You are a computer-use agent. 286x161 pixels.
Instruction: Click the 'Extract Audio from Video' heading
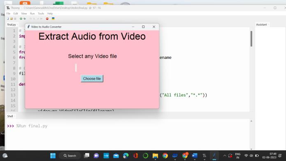pos(92,36)
